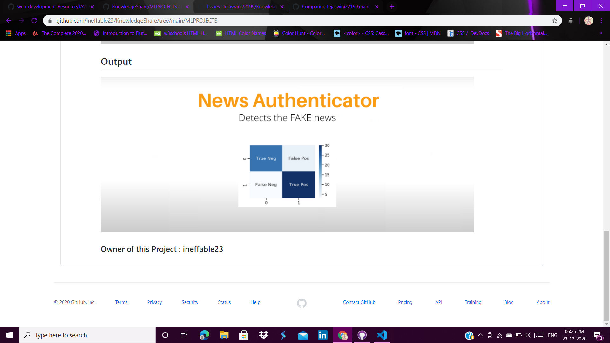Image resolution: width=610 pixels, height=343 pixels.
Task: View site information via the padlock icon
Action: coord(50,20)
